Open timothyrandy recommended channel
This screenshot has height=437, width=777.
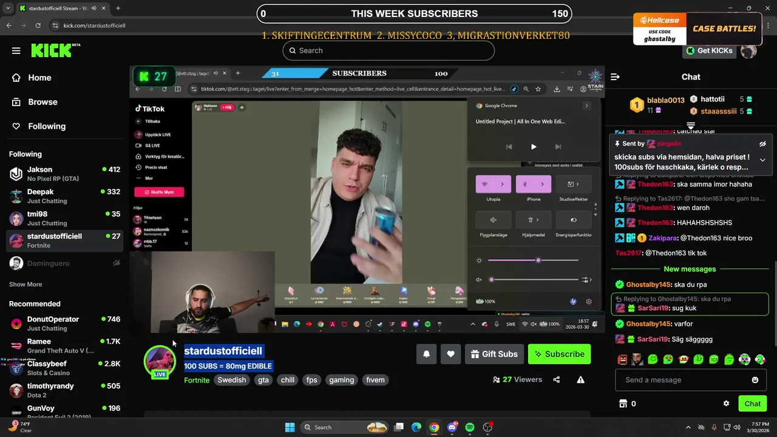pyautogui.click(x=65, y=390)
